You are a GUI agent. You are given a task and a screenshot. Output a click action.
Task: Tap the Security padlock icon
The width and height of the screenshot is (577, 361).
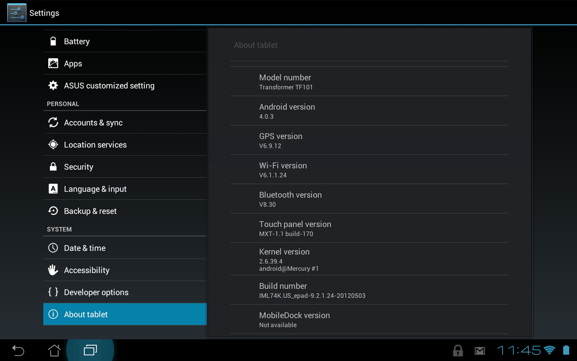point(53,167)
